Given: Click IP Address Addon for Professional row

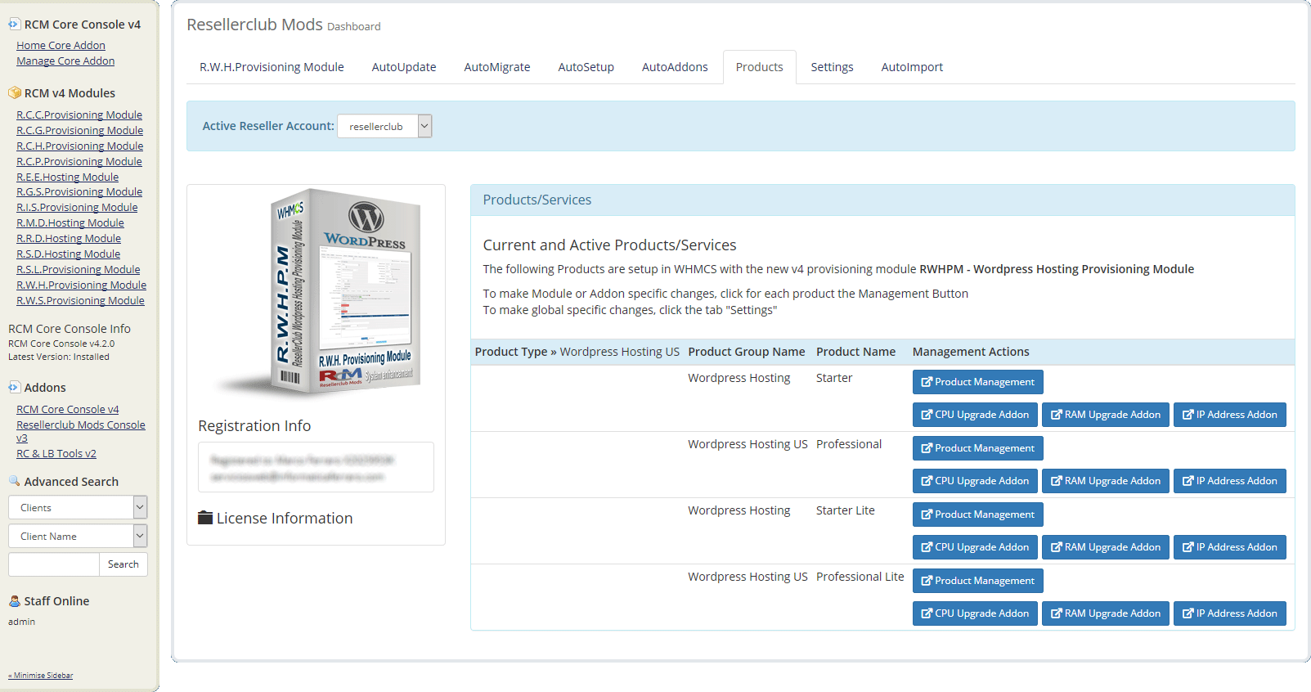Looking at the screenshot, I should click(1229, 481).
